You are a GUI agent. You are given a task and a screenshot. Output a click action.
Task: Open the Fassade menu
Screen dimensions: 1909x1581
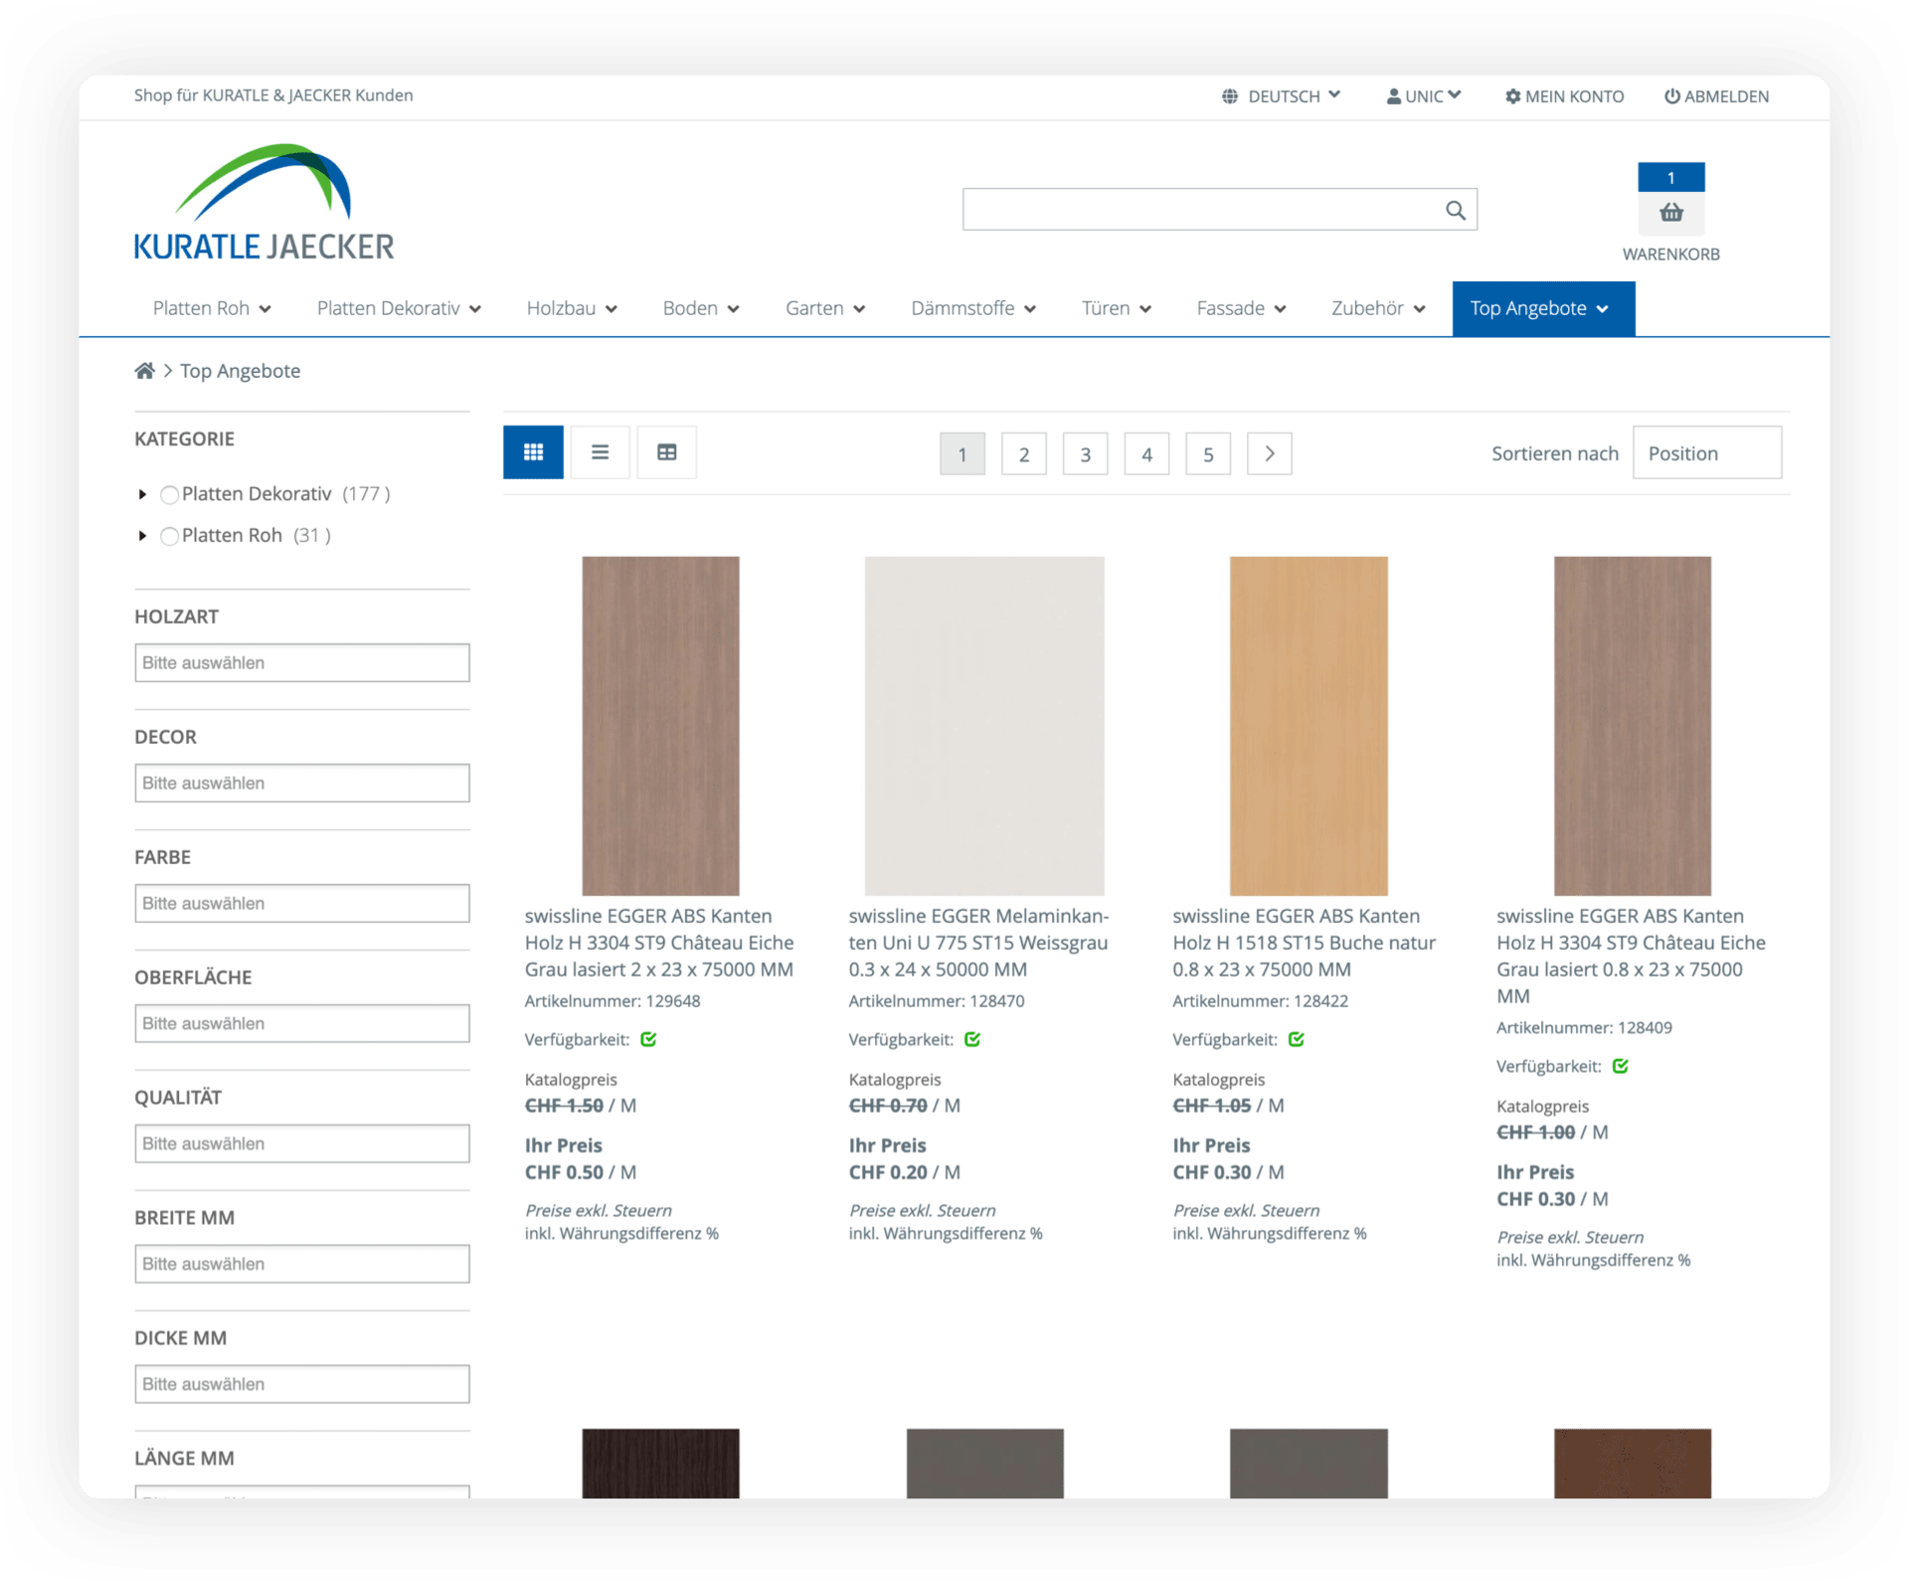[x=1241, y=308]
